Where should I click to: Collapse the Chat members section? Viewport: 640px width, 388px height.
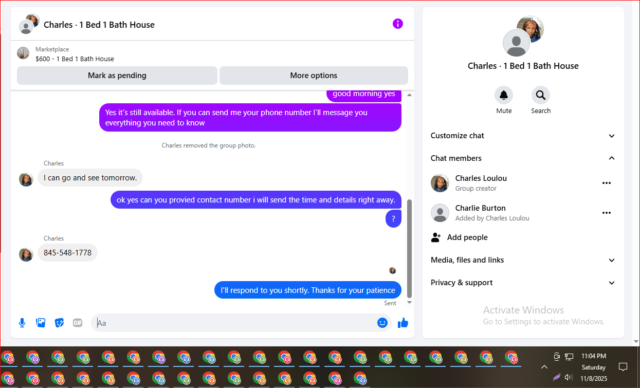point(523,158)
